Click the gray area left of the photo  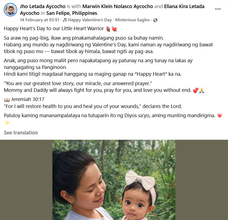pos(26,180)
